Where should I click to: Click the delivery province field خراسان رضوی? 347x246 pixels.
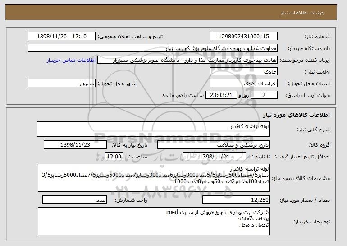coord(244,84)
